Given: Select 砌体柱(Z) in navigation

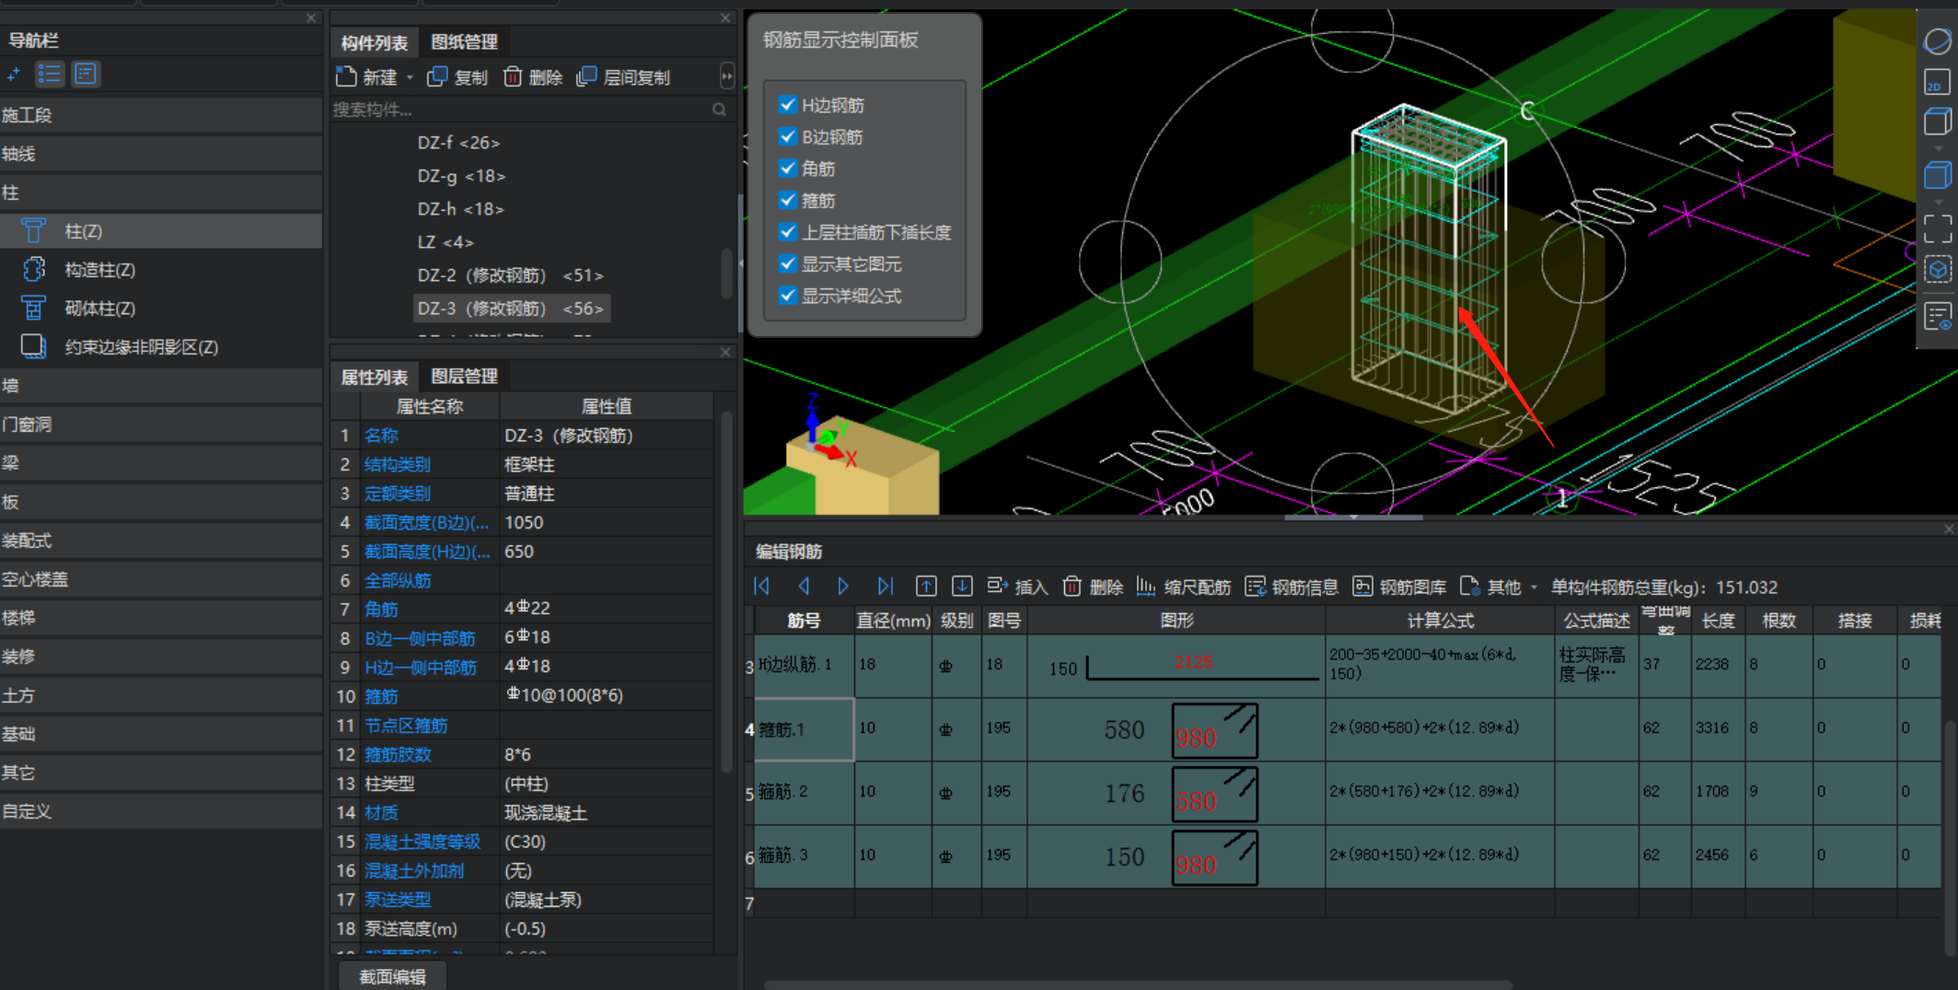Looking at the screenshot, I should [x=161, y=309].
